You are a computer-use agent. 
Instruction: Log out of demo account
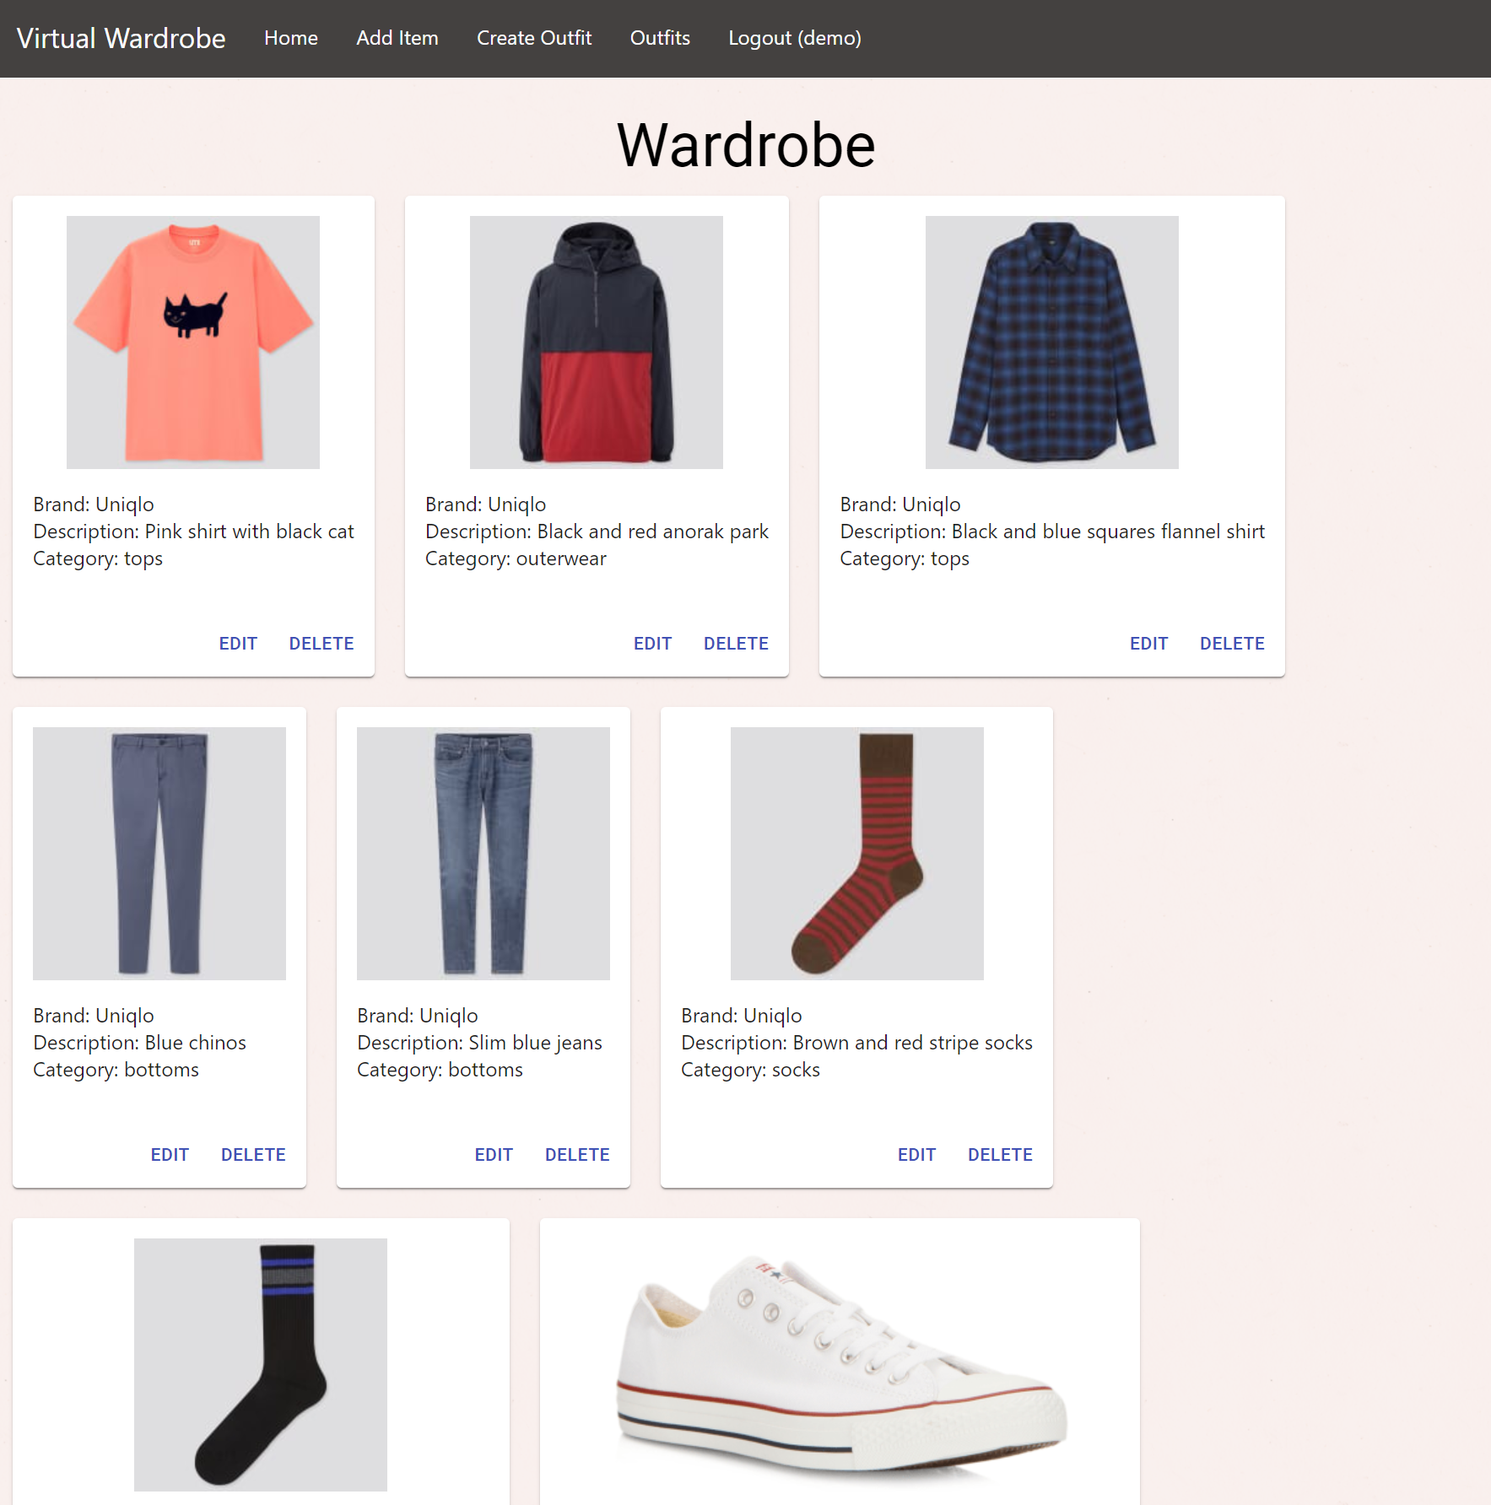(795, 38)
